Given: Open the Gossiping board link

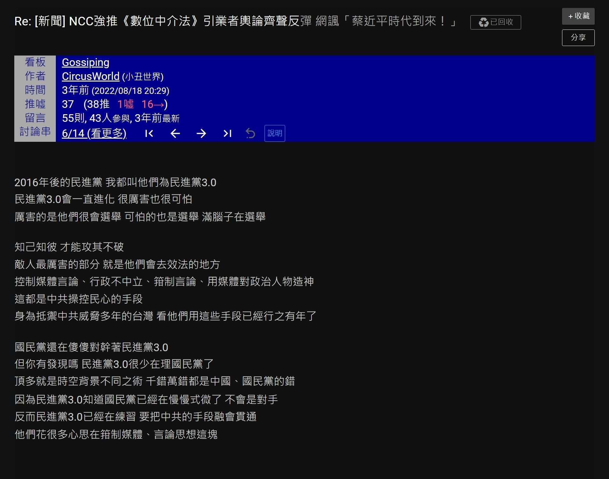Looking at the screenshot, I should click(85, 62).
